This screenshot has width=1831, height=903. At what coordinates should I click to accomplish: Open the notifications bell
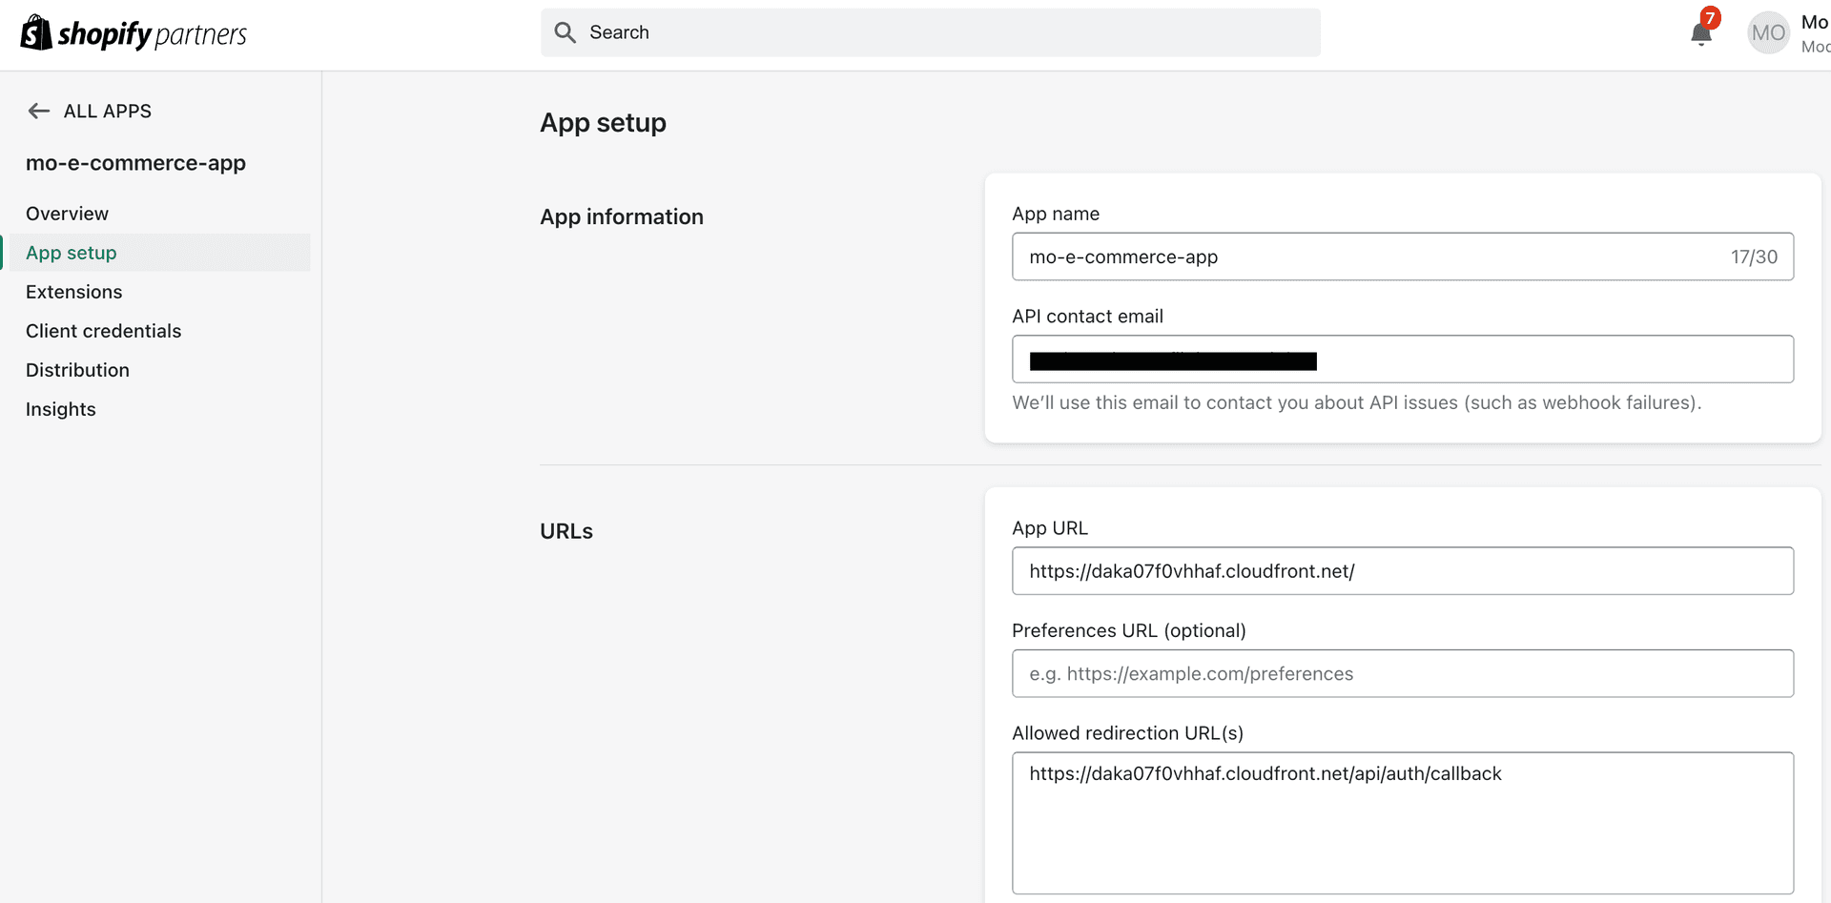point(1700,35)
